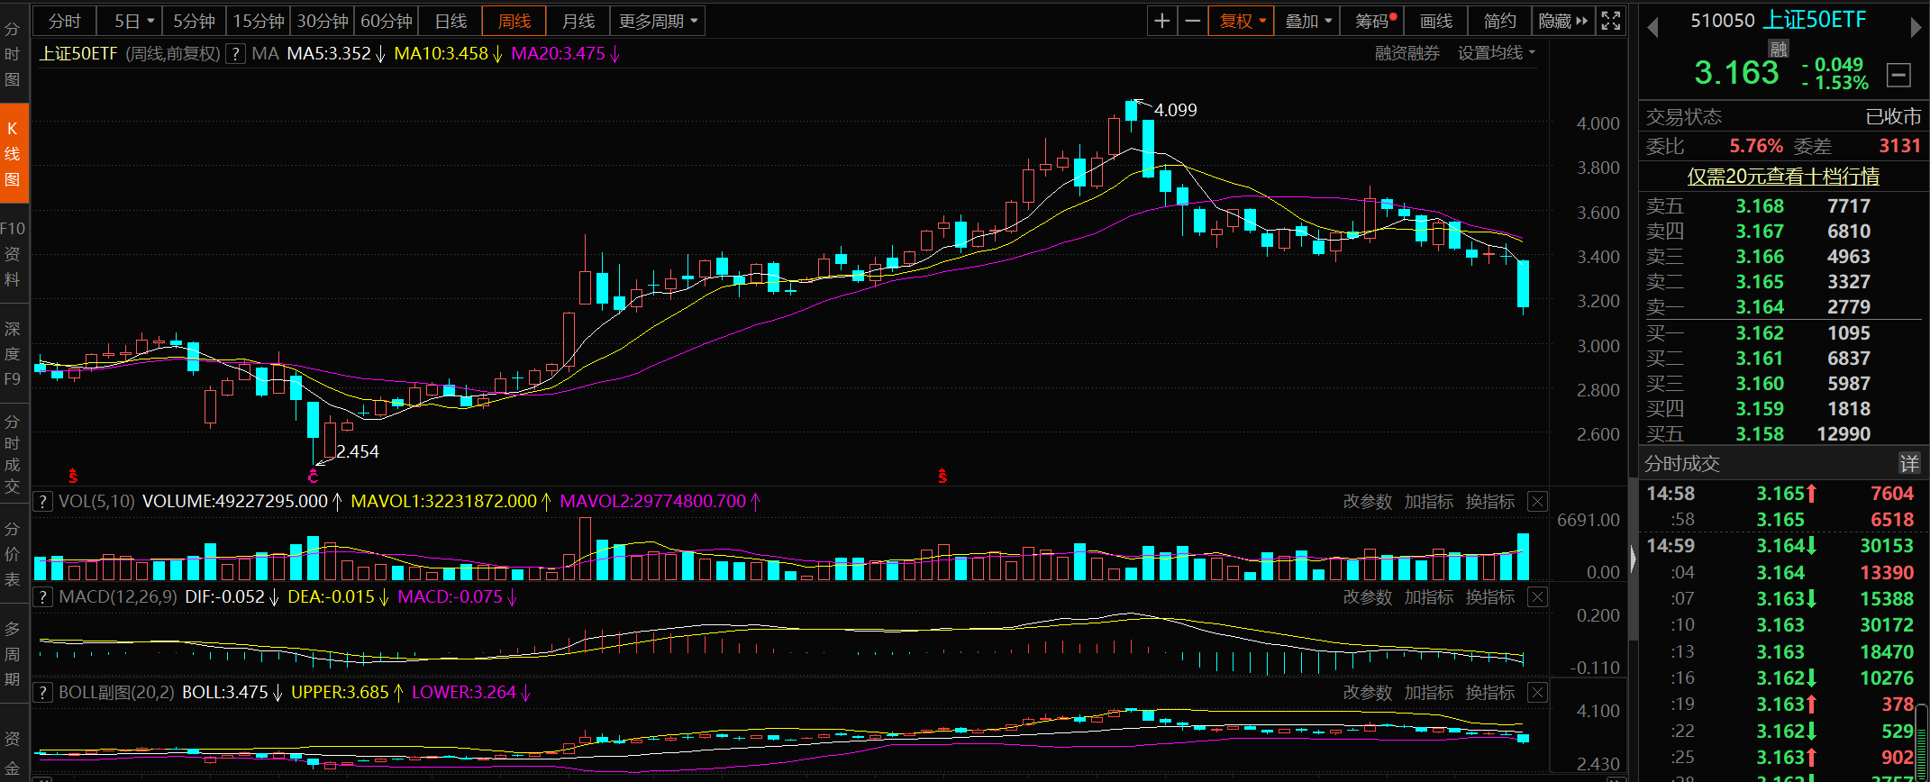
Task: Click the 4.099 high price label
Action: click(1175, 110)
